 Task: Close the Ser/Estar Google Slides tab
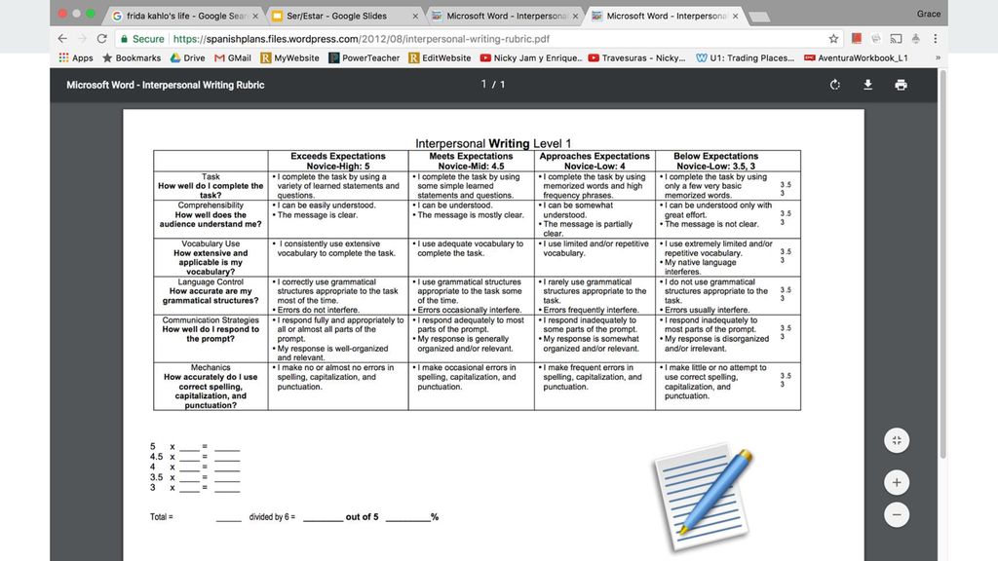click(x=415, y=16)
